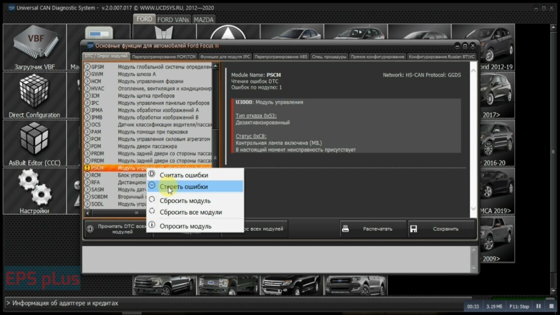Select GPSM module row
The height and width of the screenshot is (315, 560).
tap(148, 67)
